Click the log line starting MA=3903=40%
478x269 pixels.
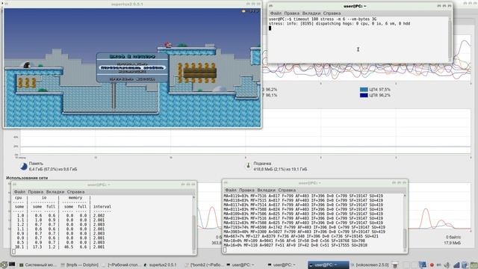[304, 232]
